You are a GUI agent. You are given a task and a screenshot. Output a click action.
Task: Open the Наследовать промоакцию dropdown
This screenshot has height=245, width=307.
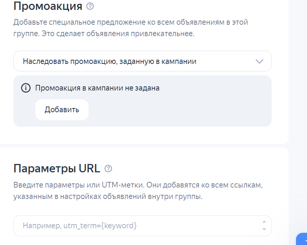(x=142, y=61)
